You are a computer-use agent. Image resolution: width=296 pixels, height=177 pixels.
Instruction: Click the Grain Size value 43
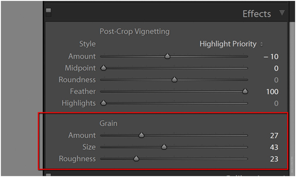tap(274, 147)
